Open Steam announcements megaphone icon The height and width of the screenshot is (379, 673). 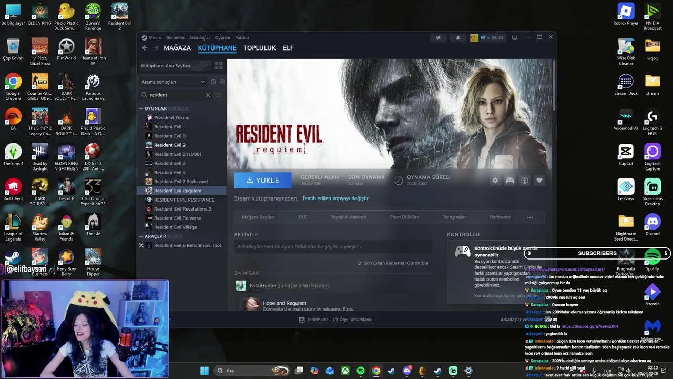438,38
